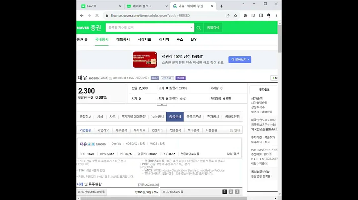Select the 기업현황 sub-tab
This screenshot has width=358, height=200.
pos(85,130)
